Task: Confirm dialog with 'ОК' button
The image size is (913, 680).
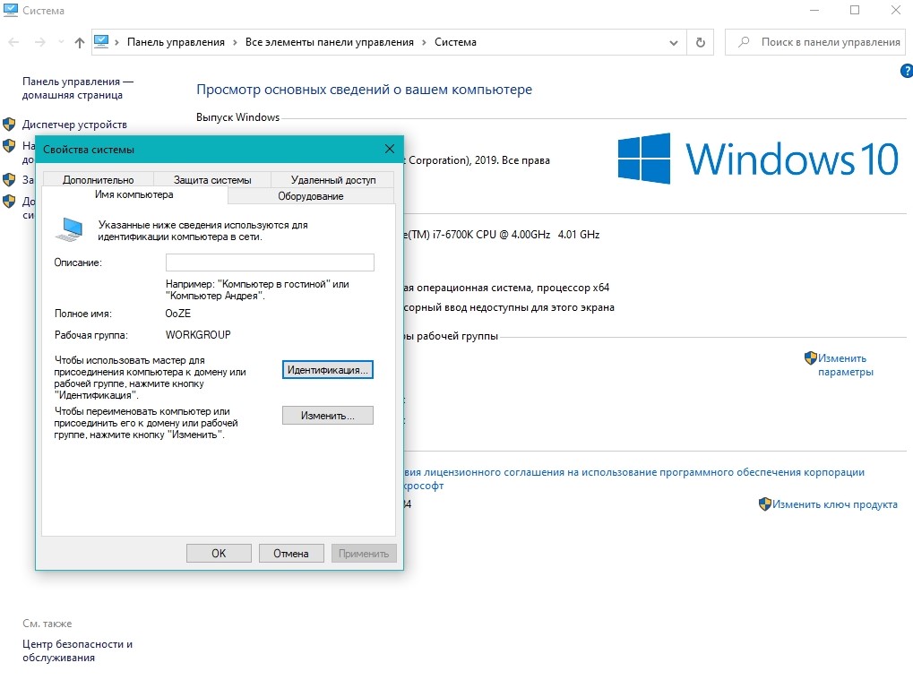Action: point(219,553)
